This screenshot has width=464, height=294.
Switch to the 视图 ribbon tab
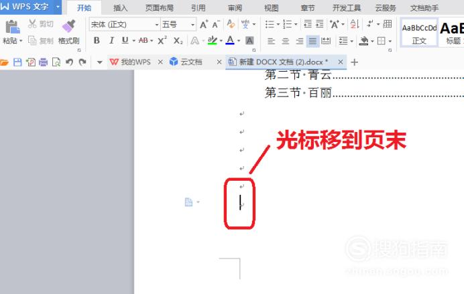pos(272,8)
